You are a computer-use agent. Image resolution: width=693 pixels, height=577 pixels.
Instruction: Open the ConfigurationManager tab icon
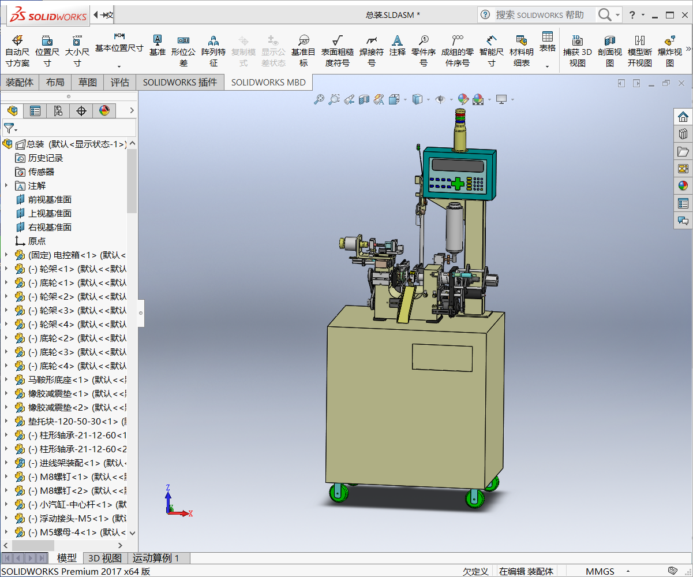click(x=58, y=111)
